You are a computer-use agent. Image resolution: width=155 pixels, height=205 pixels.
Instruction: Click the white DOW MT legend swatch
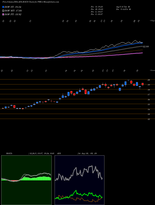(x=3, y=11)
